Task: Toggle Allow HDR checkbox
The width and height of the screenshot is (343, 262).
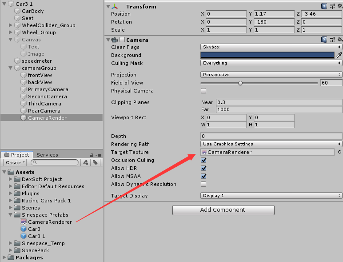Action: click(203, 168)
